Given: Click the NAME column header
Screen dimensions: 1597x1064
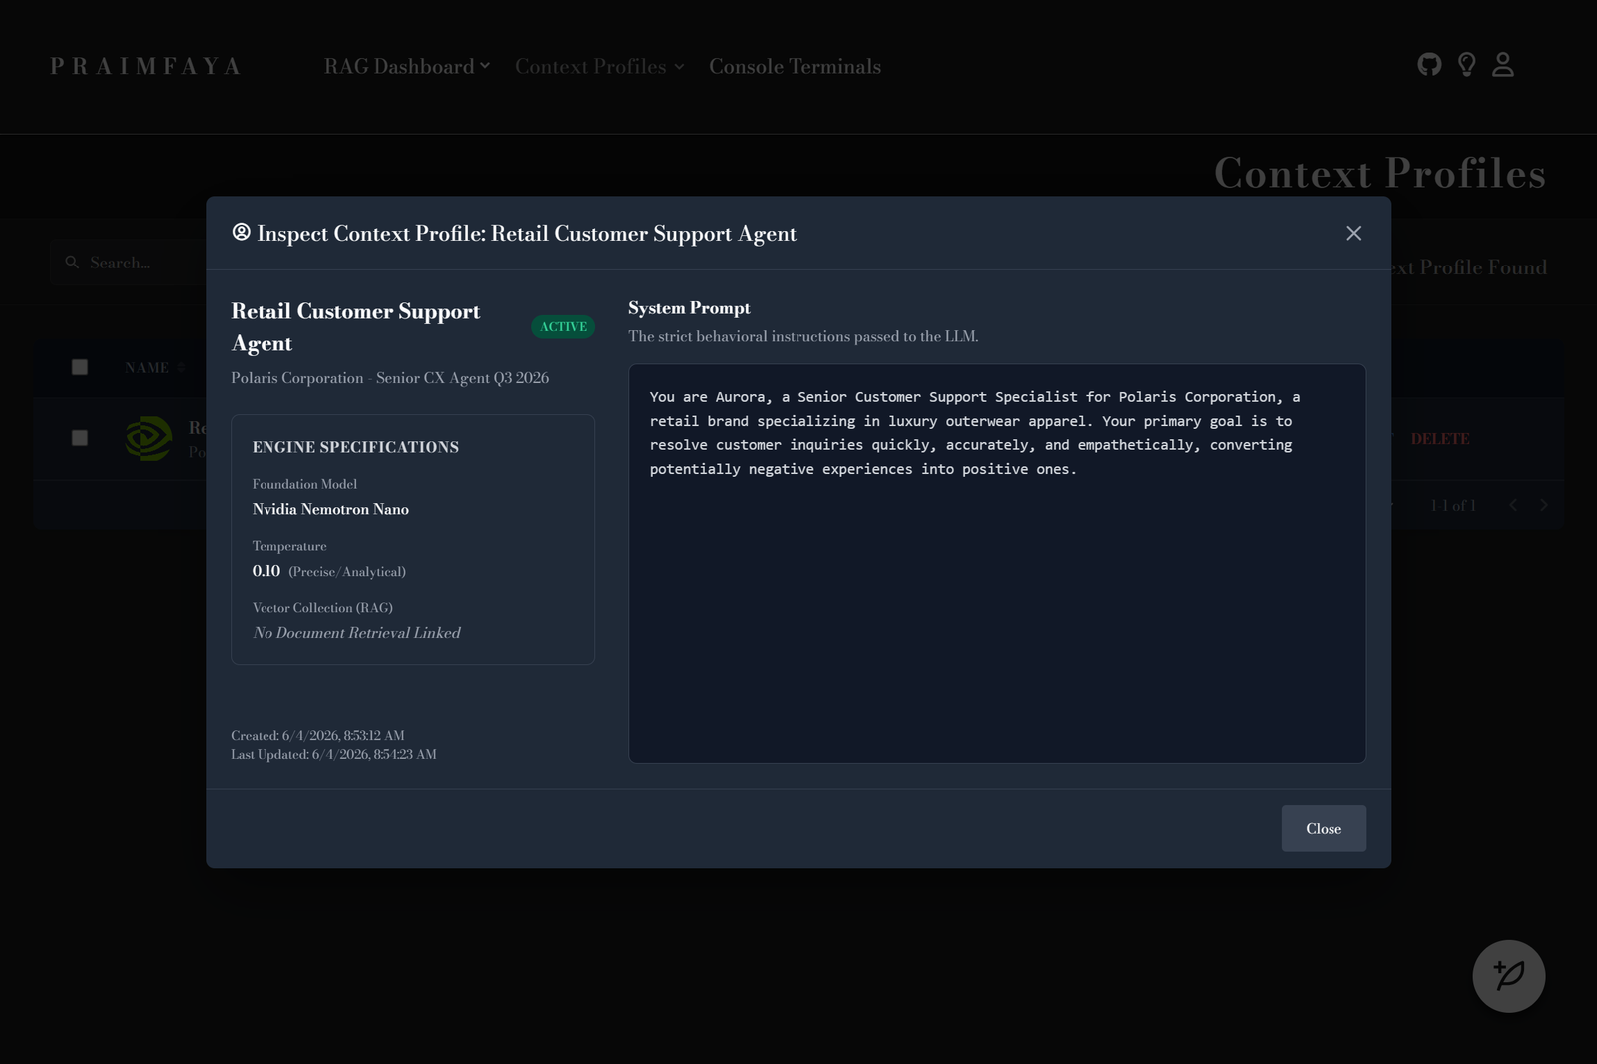Looking at the screenshot, I should pyautogui.click(x=147, y=368).
